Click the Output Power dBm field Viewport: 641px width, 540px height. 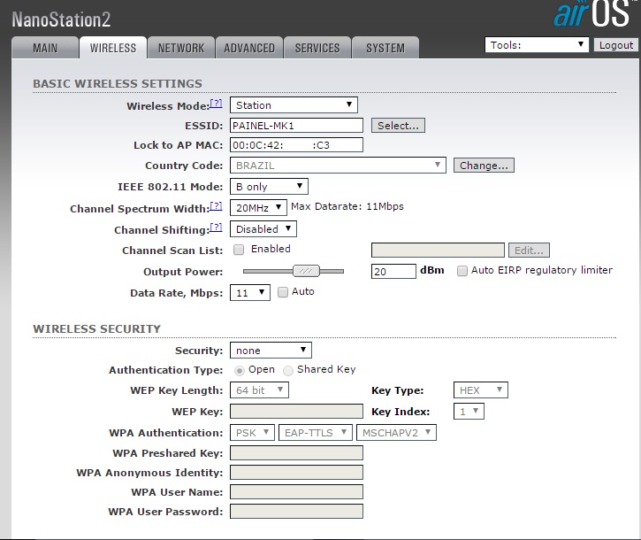click(x=393, y=272)
